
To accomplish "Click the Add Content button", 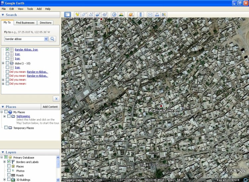I will coord(50,107).
